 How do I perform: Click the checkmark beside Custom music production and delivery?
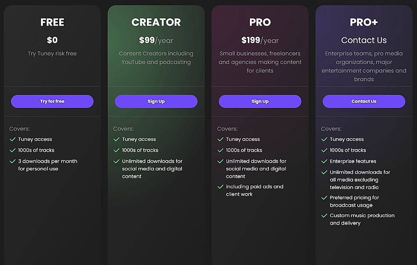coord(324,215)
